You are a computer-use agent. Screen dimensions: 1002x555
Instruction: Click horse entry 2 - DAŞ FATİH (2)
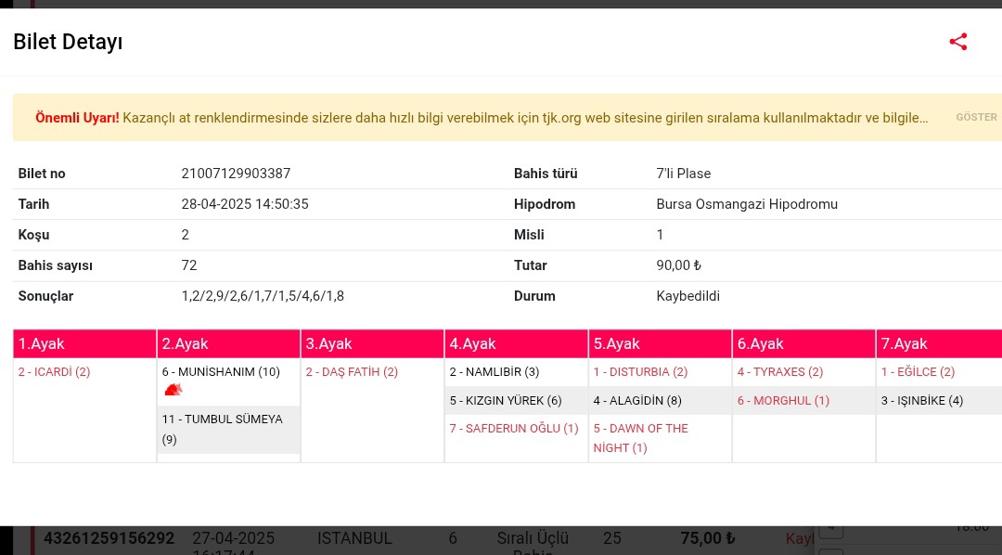pyautogui.click(x=352, y=372)
